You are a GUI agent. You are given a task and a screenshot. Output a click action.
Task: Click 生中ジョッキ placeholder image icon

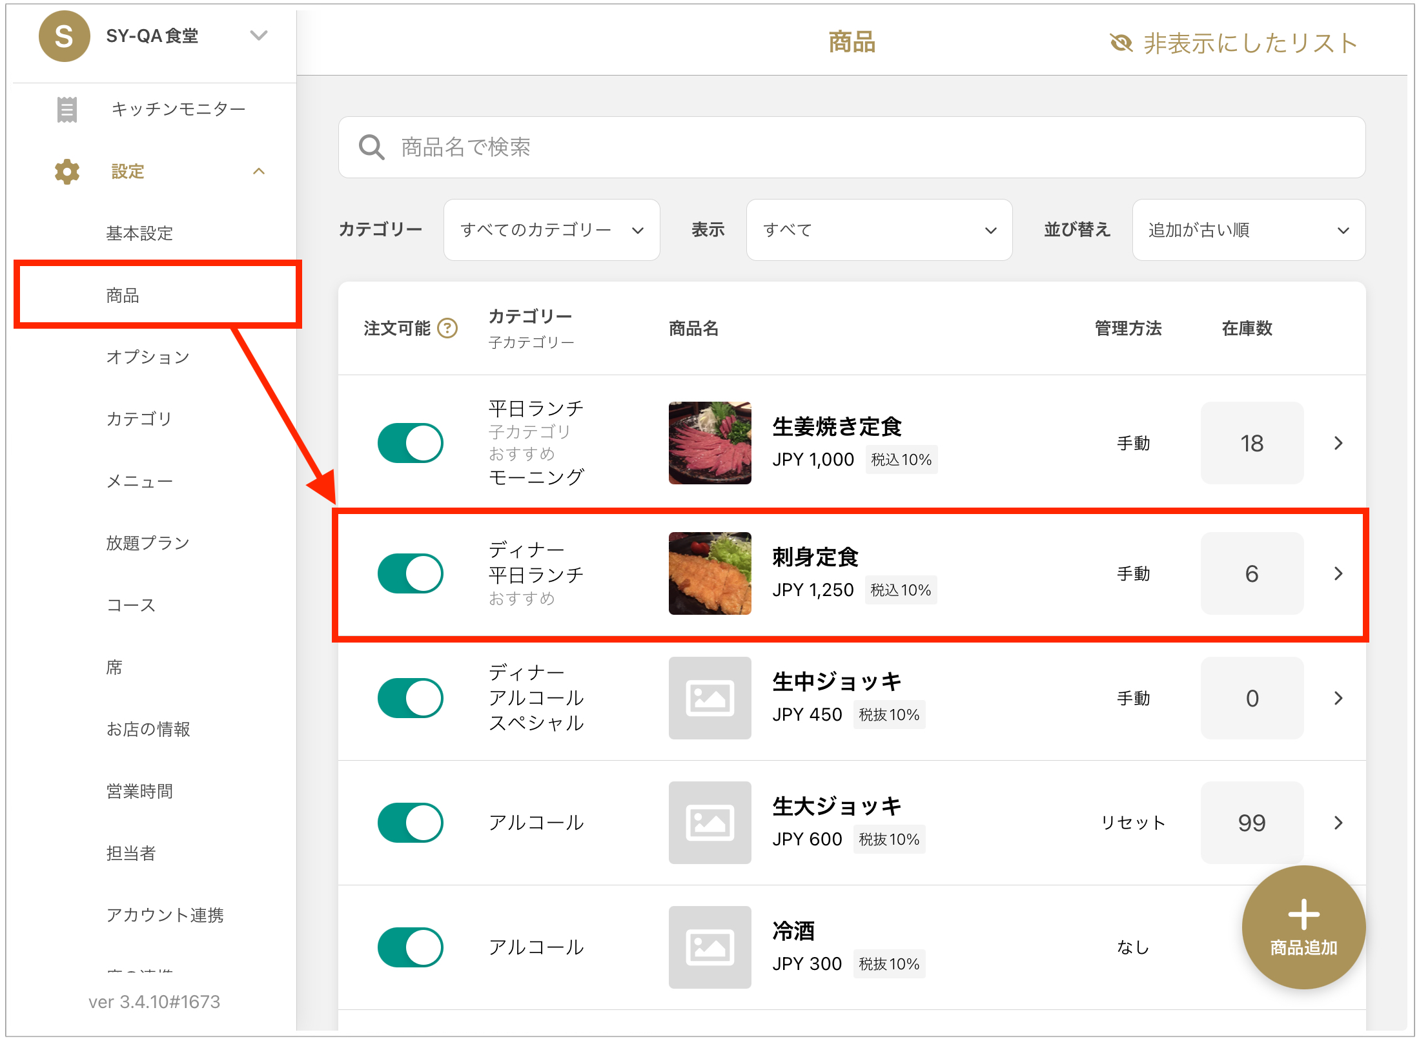pyautogui.click(x=709, y=698)
